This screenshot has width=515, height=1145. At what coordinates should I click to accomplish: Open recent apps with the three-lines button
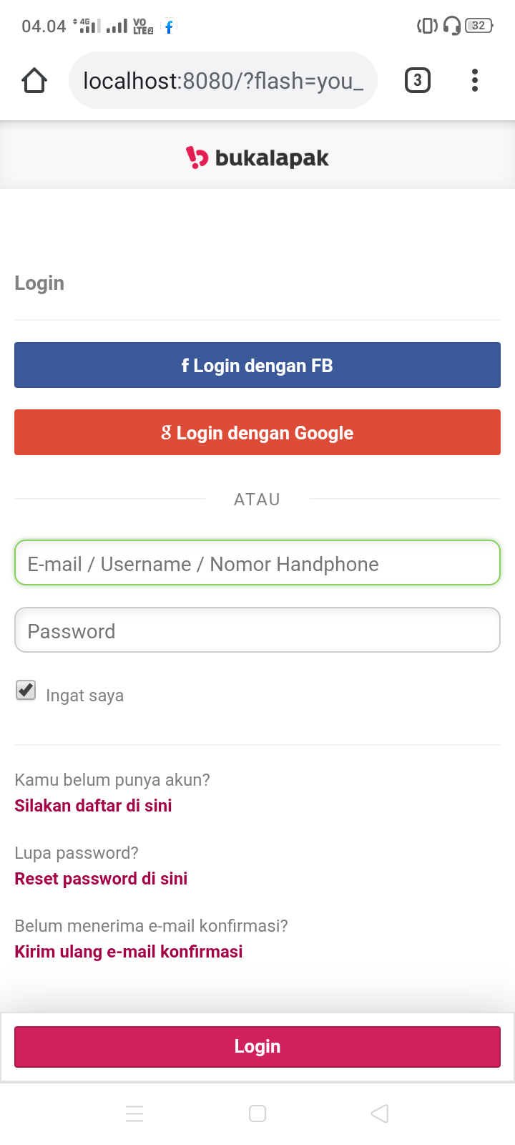(134, 1114)
